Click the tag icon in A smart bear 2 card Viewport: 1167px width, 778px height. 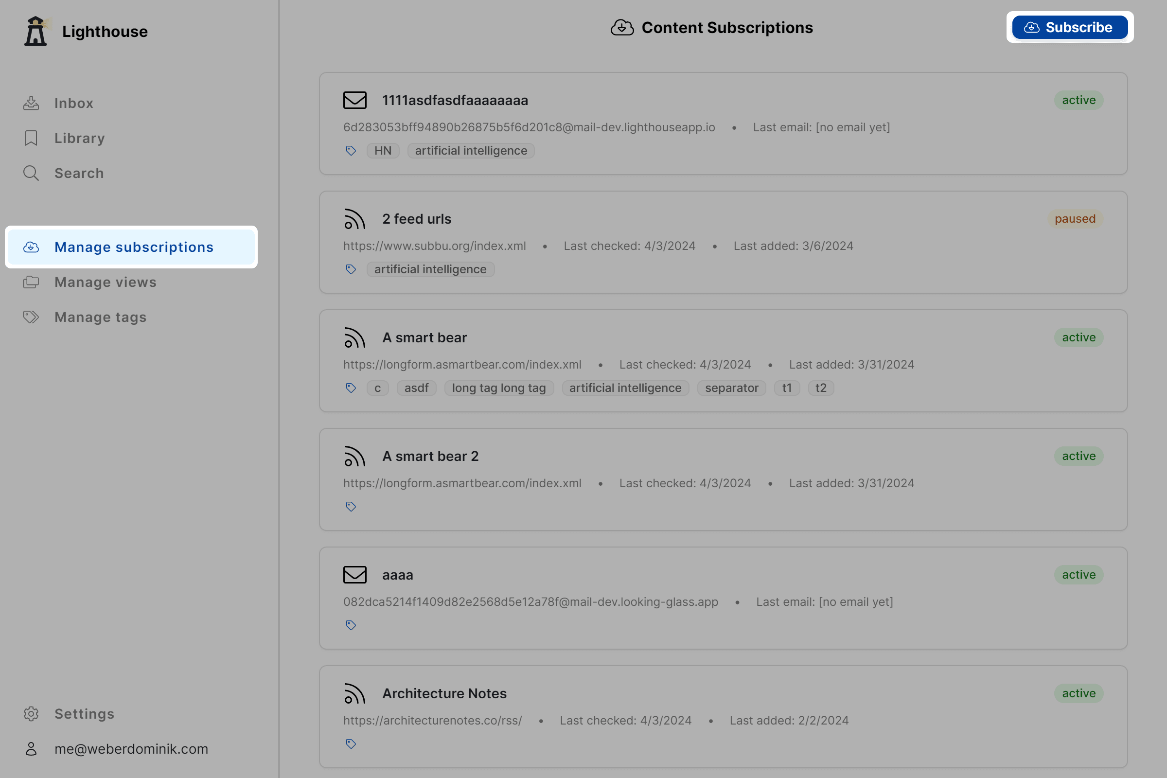(x=351, y=507)
